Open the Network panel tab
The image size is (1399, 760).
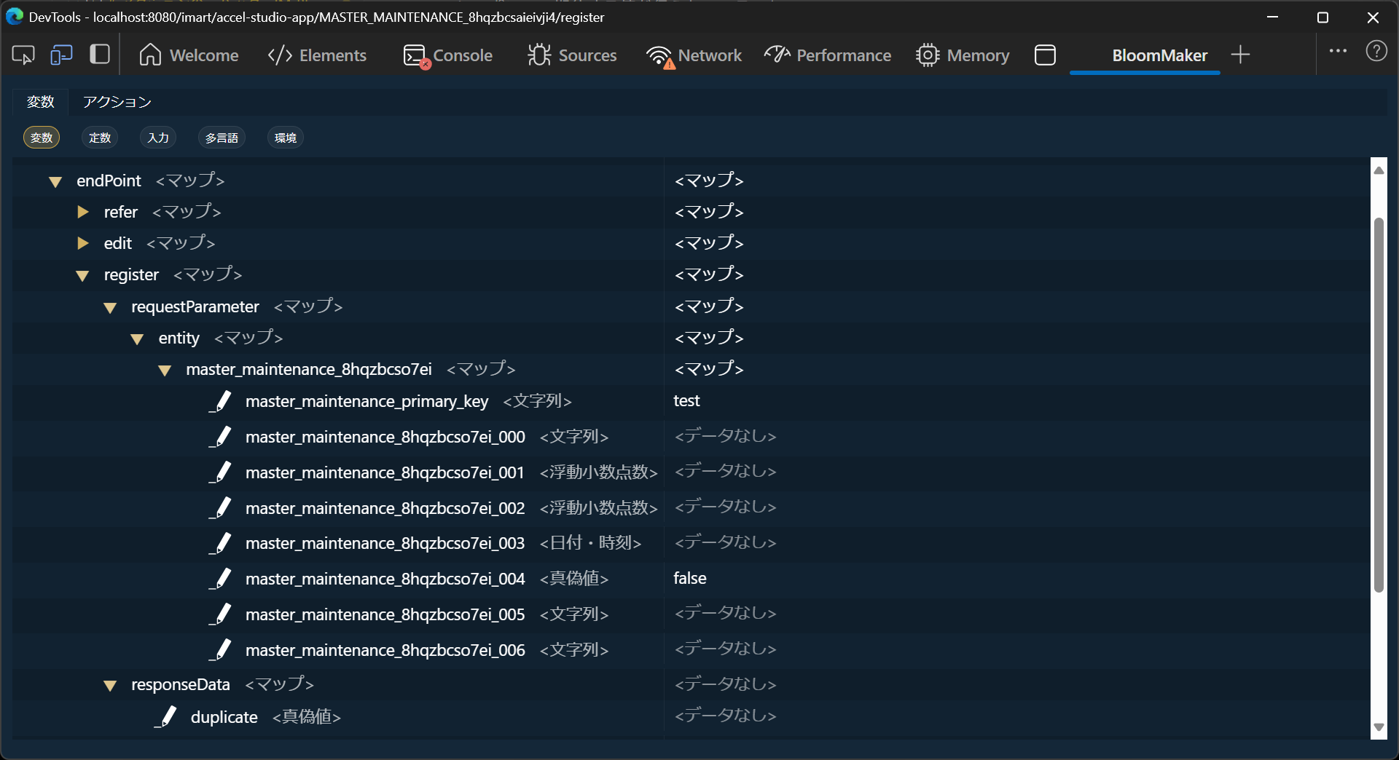click(694, 55)
